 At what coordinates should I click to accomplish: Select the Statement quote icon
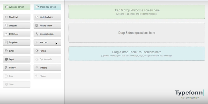[6, 34]
